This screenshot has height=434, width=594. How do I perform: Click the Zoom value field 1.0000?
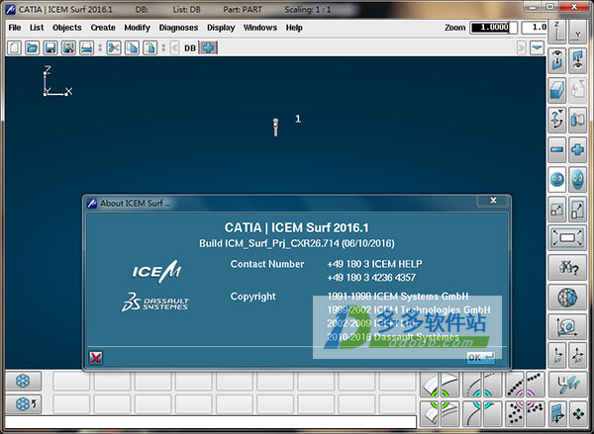pyautogui.click(x=493, y=28)
